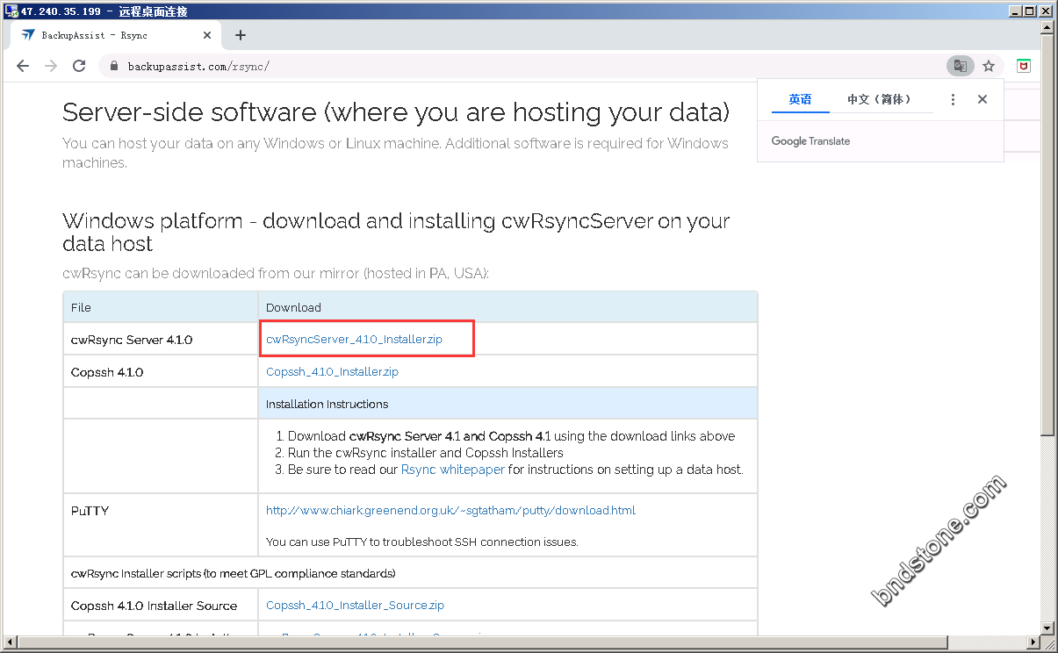
Task: Click the horizontal scrollbar right arrow
Action: (x=1032, y=642)
